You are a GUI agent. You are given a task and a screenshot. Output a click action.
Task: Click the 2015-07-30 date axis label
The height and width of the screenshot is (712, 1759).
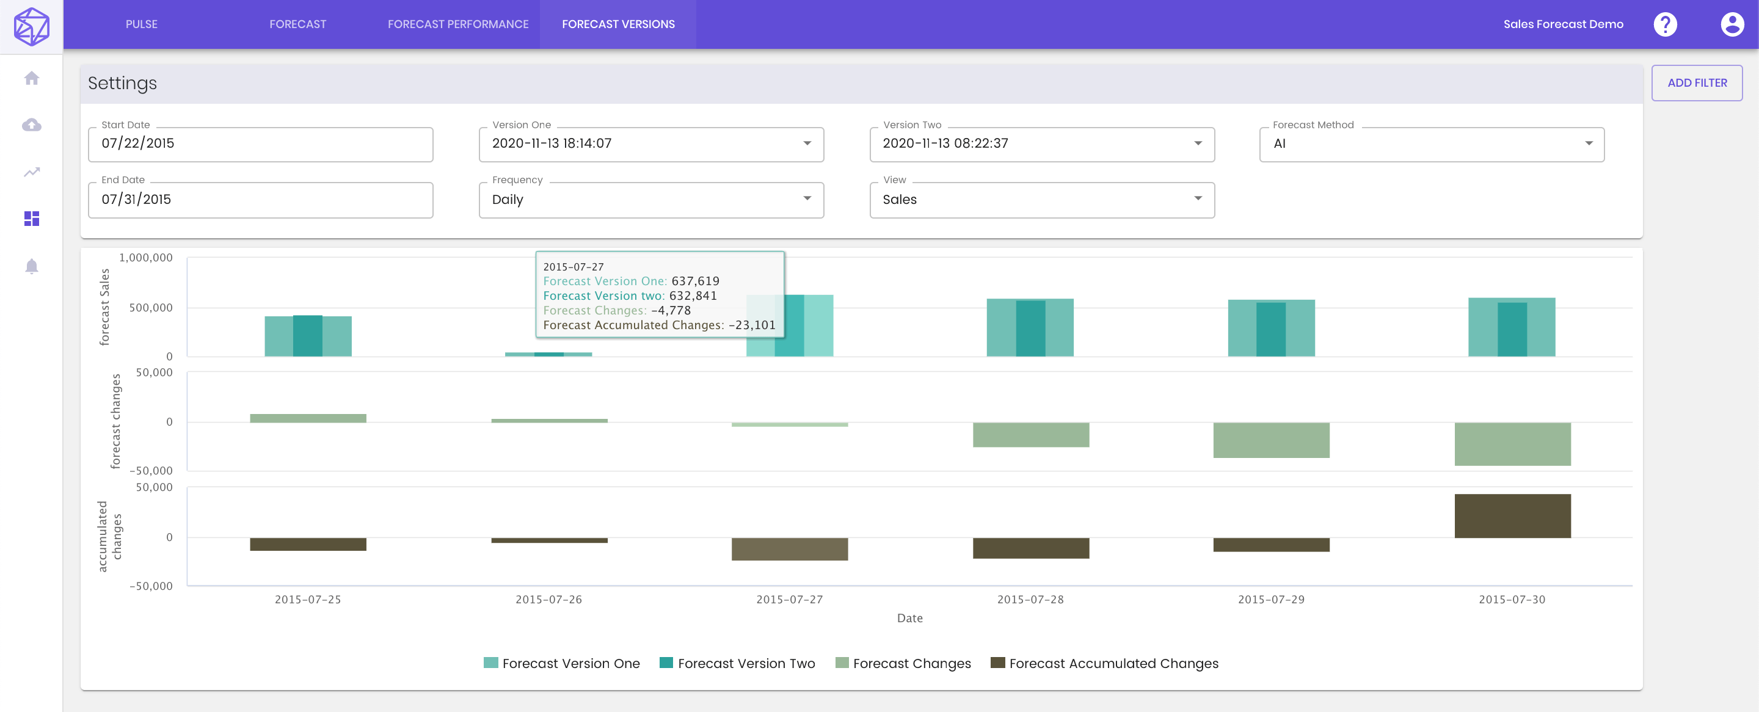[x=1512, y=600]
